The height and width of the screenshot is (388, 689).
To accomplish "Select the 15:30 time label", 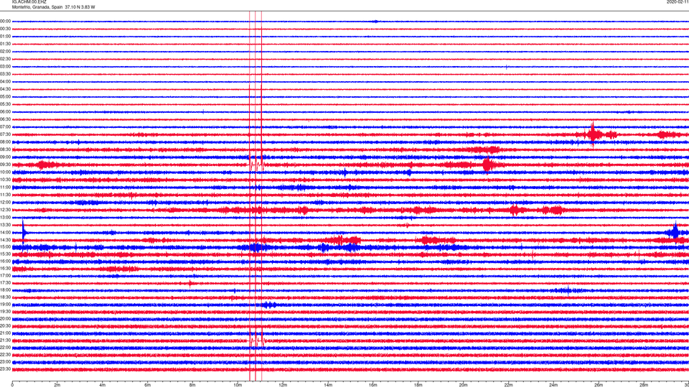I will pyautogui.click(x=6, y=254).
